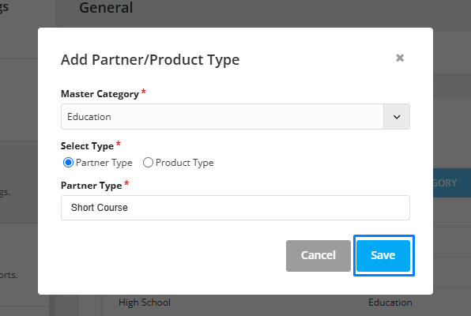This screenshot has height=316, width=471.
Task: Click the Partner Type radio label text
Action: point(104,163)
